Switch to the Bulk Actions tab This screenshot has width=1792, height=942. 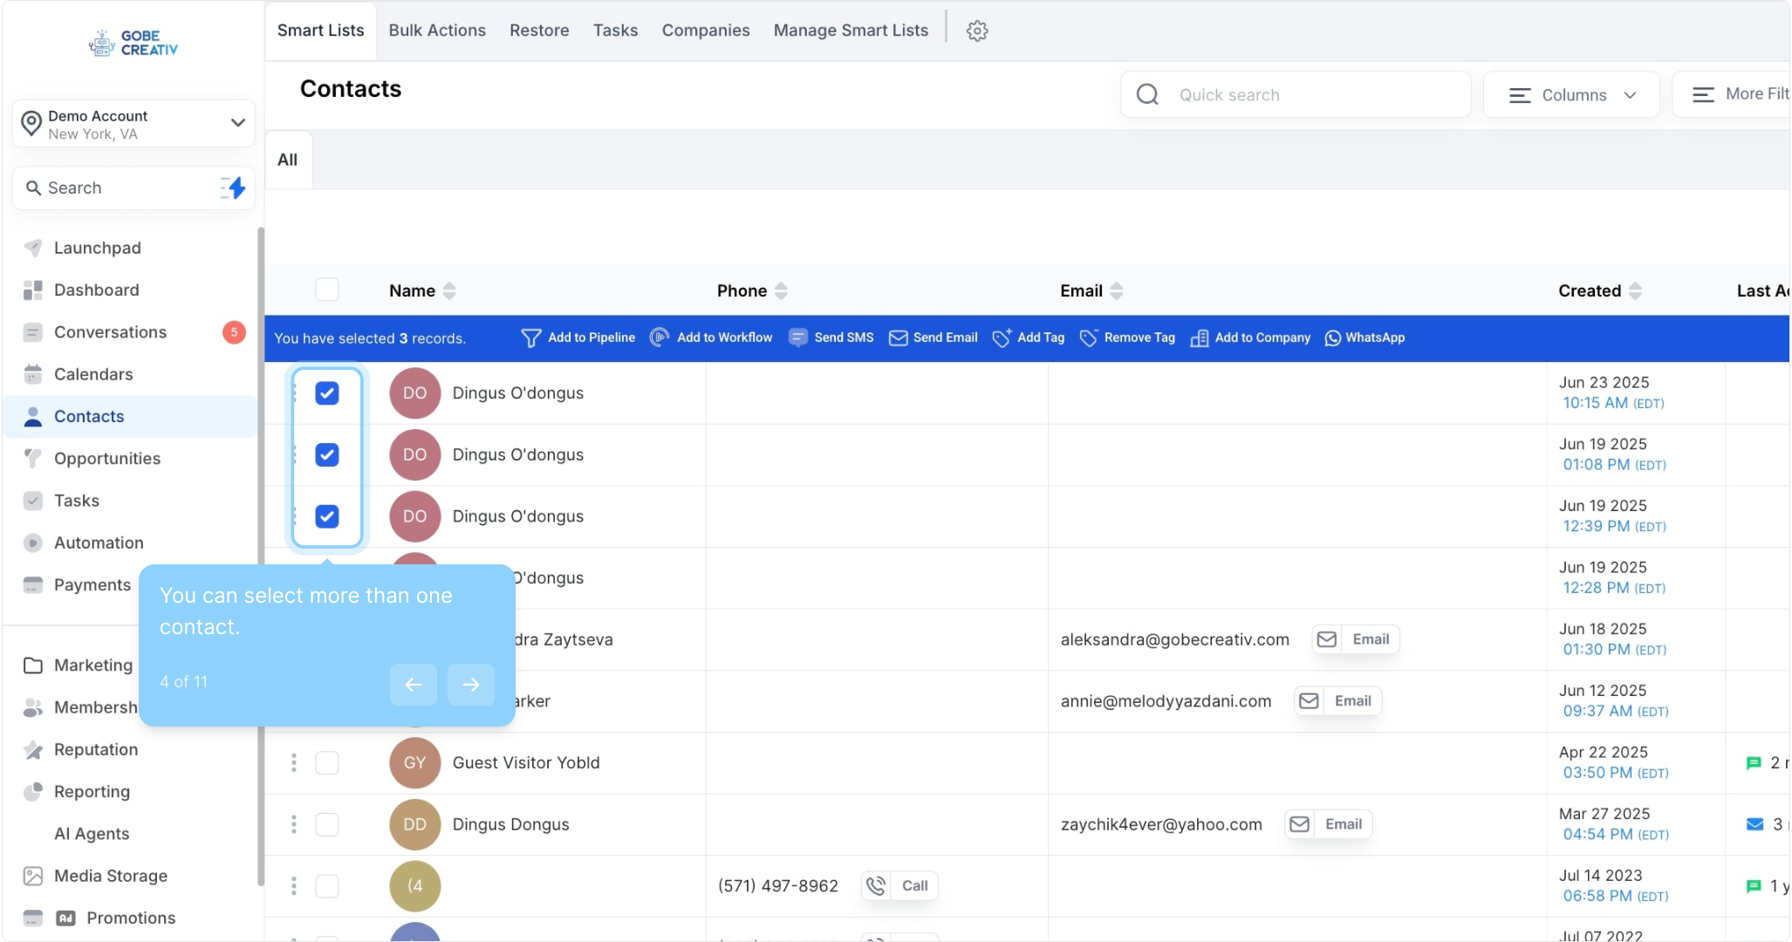coord(437,31)
